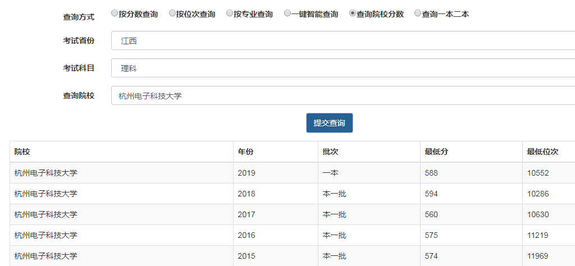Select 一键智能查询 radio button
Image resolution: width=575 pixels, height=266 pixels.
coord(287,13)
